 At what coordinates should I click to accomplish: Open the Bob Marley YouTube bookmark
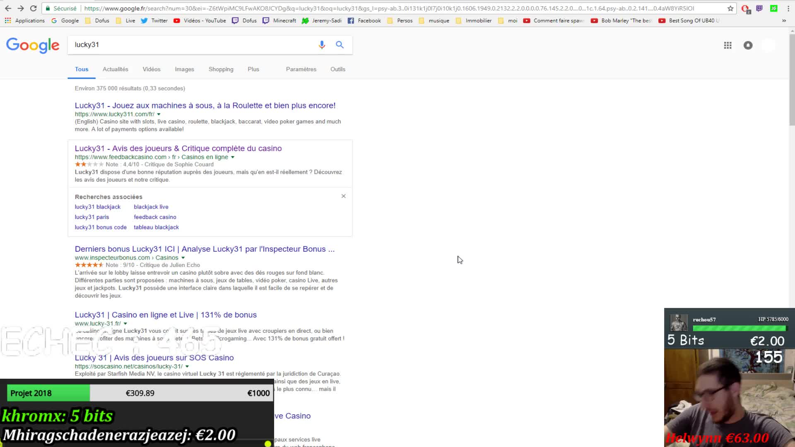(x=621, y=21)
